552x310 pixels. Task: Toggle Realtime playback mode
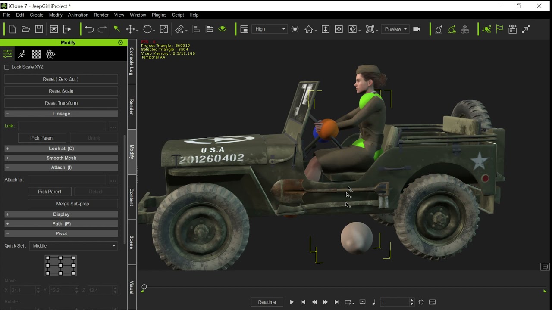click(267, 302)
